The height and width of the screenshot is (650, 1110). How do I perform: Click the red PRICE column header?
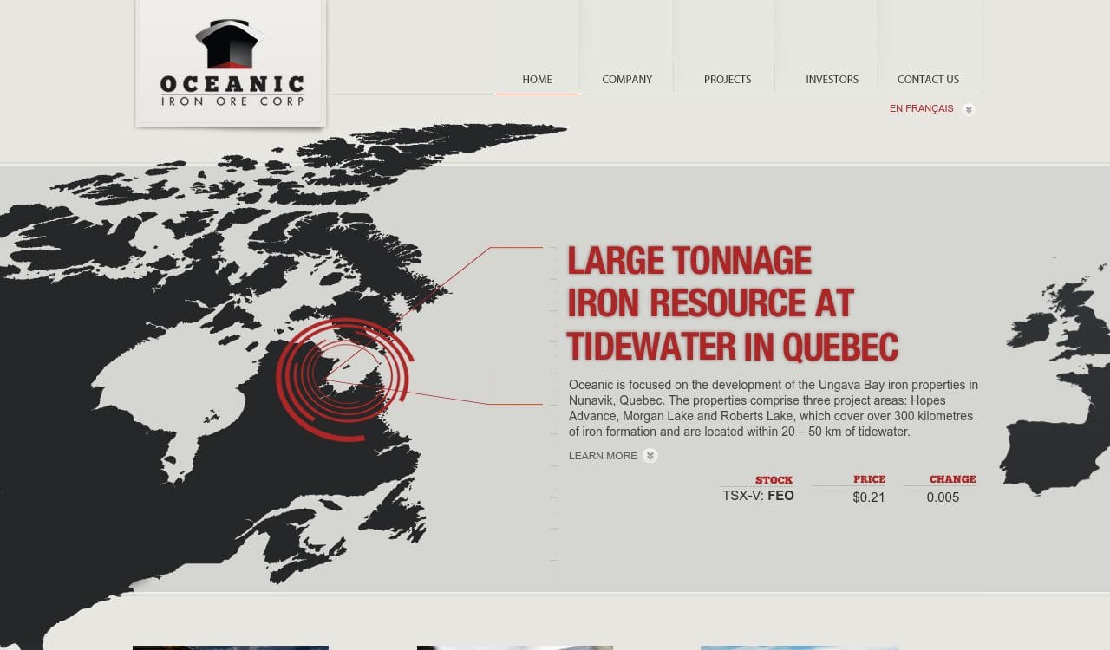point(869,478)
